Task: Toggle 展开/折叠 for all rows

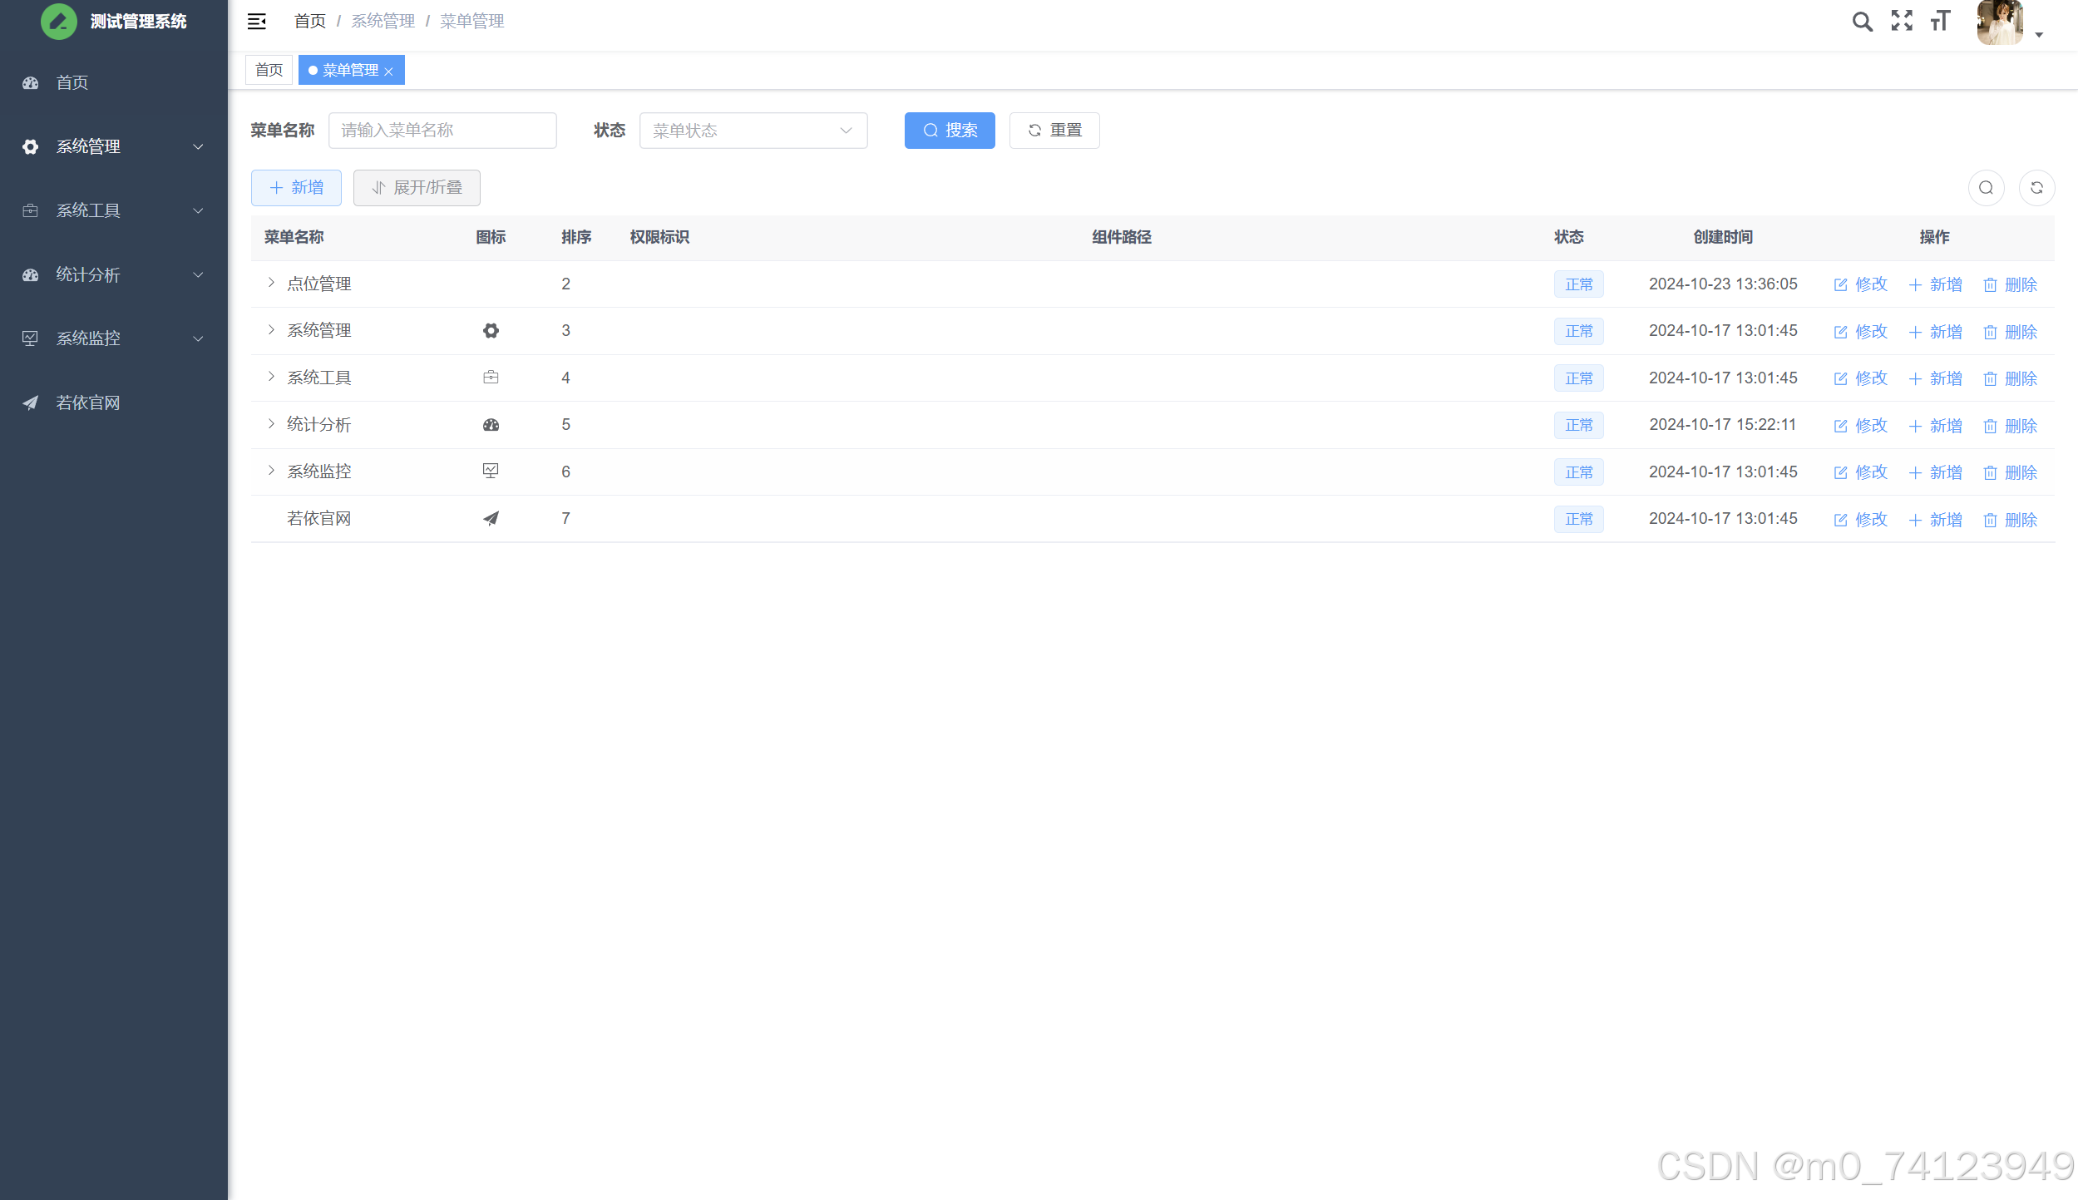Action: pyautogui.click(x=417, y=188)
